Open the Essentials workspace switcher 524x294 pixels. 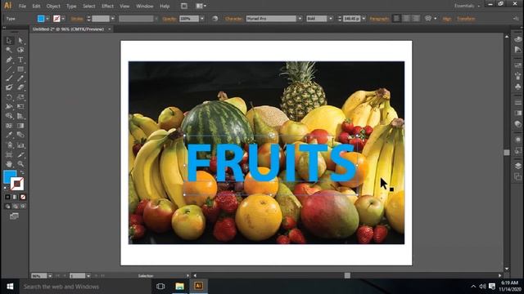click(468, 6)
